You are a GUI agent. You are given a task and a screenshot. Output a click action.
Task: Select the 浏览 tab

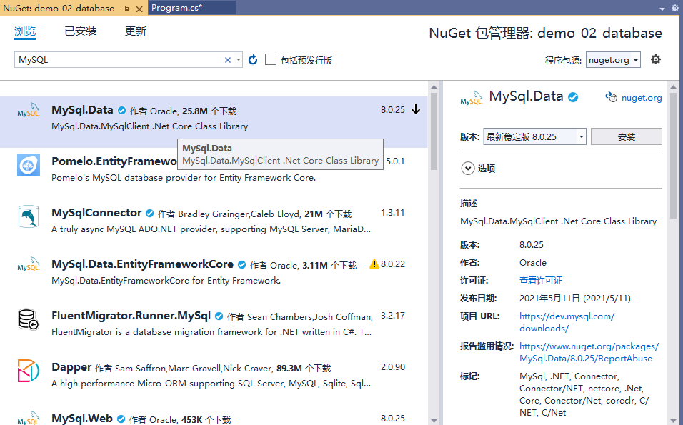click(x=25, y=31)
